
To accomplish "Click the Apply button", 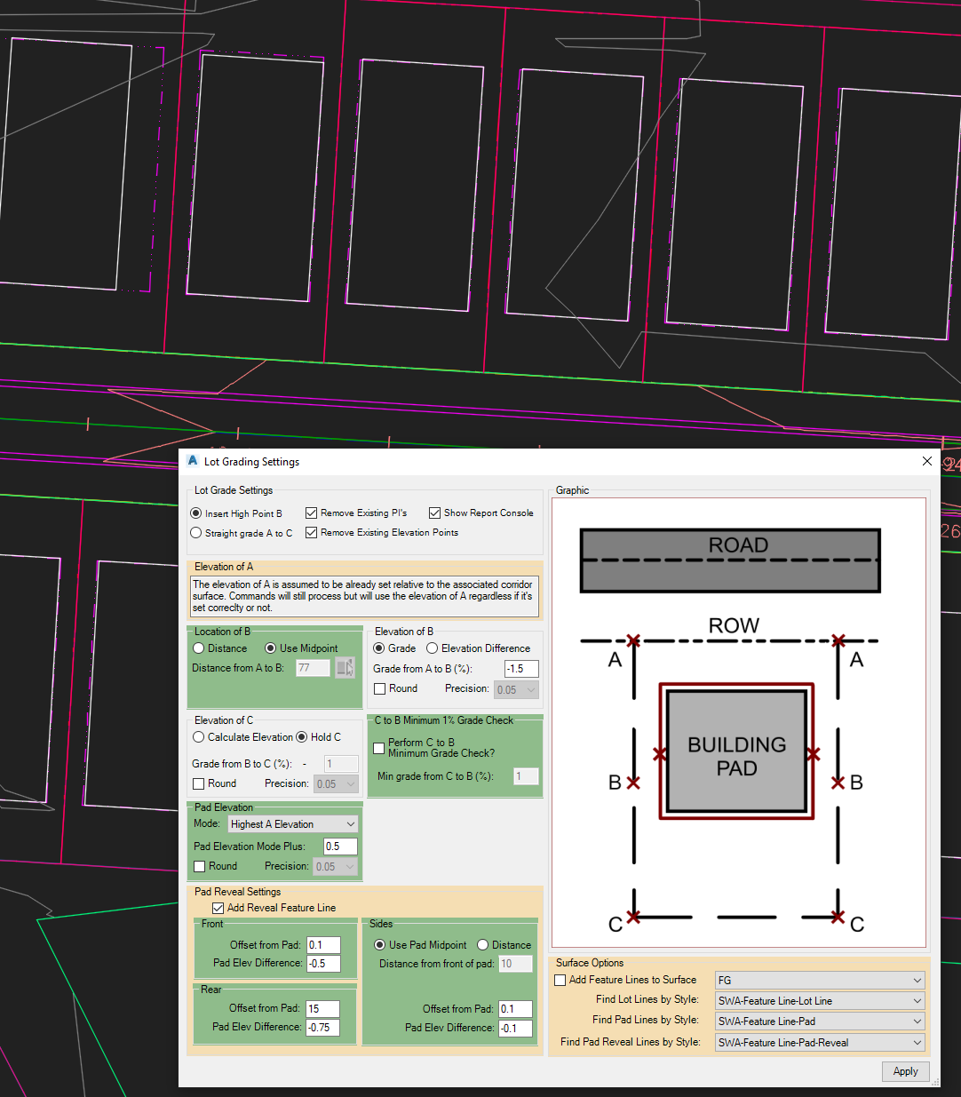I will pos(905,1071).
